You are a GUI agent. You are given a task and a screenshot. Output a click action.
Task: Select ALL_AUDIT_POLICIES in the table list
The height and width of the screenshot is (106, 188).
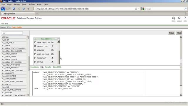[x=14, y=79]
